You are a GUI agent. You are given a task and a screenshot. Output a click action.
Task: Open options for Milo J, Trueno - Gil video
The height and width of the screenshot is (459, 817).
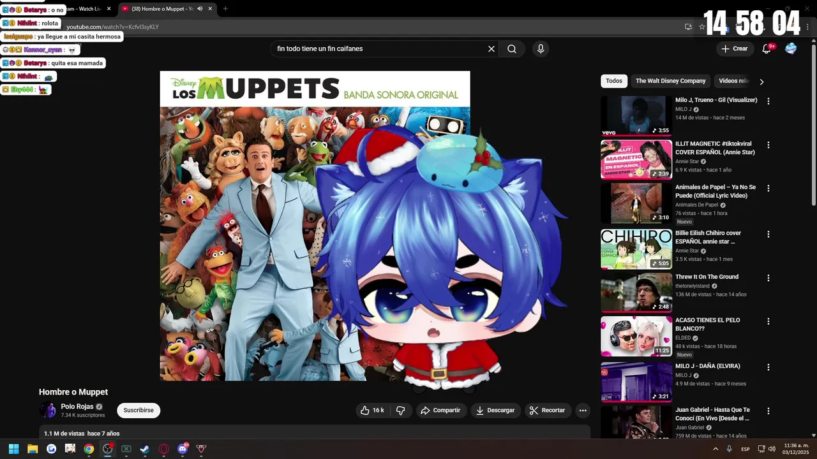coord(768,101)
